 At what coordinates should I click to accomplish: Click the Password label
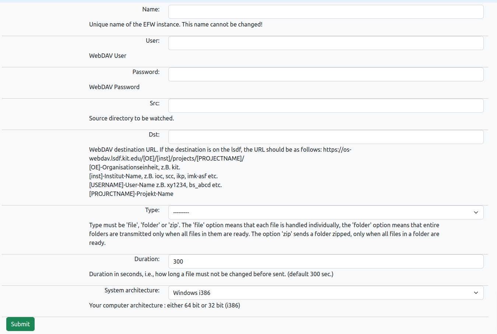point(146,72)
